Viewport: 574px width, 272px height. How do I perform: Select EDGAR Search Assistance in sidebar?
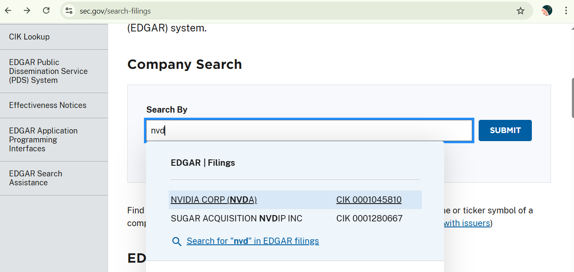click(36, 178)
